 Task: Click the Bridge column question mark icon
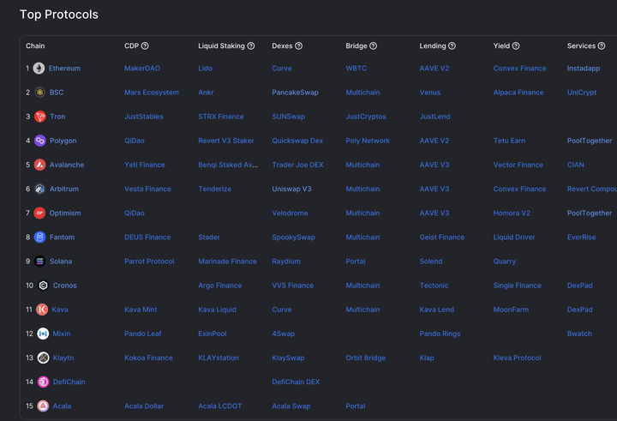373,45
